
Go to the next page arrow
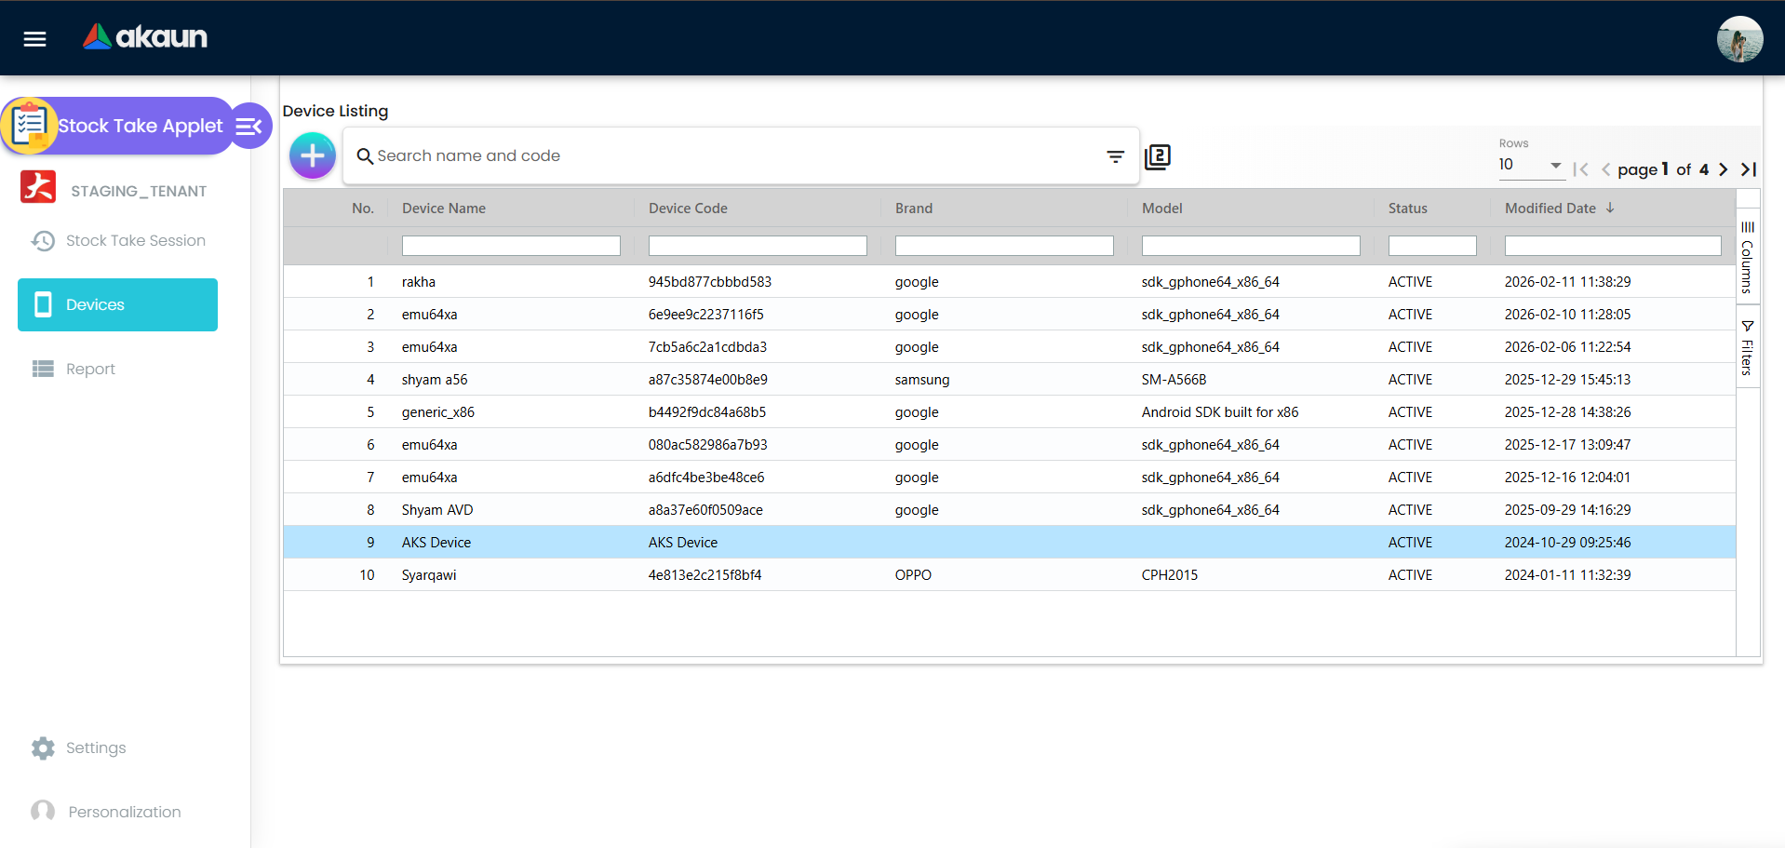click(x=1723, y=169)
